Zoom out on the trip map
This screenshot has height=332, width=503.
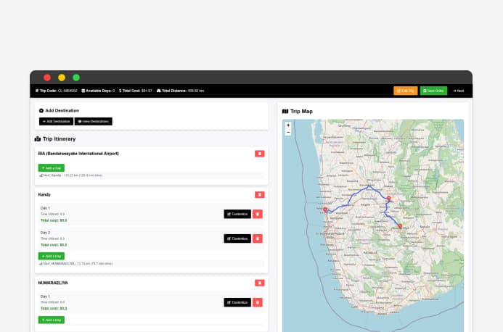tap(288, 133)
